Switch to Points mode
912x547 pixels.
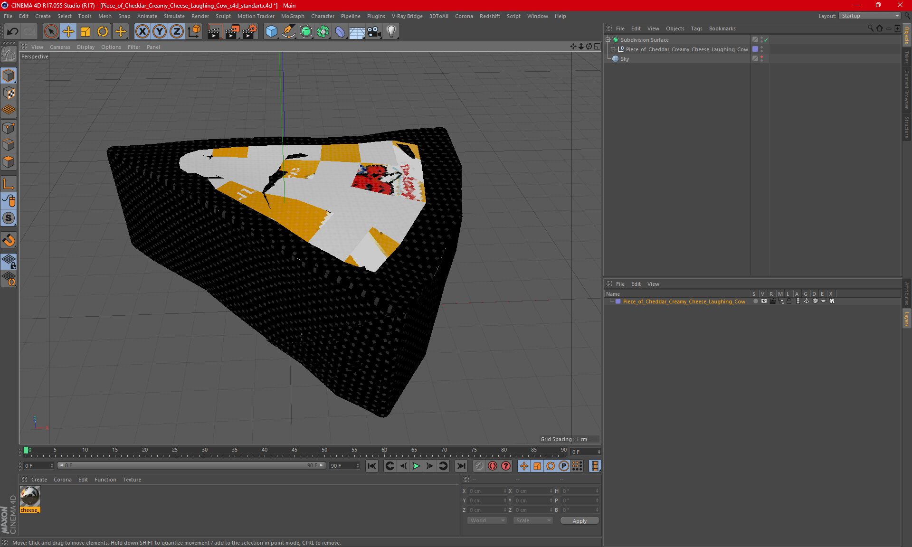tap(9, 128)
